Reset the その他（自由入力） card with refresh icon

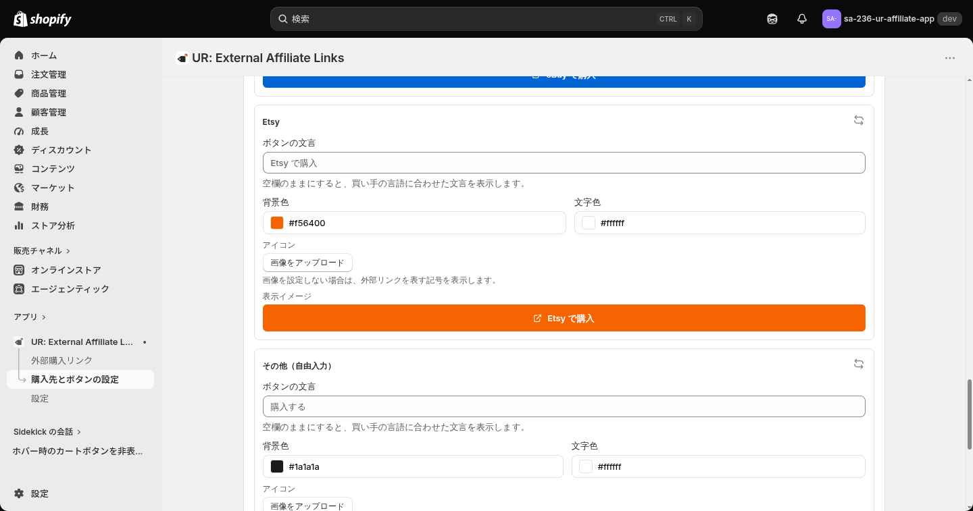point(859,364)
